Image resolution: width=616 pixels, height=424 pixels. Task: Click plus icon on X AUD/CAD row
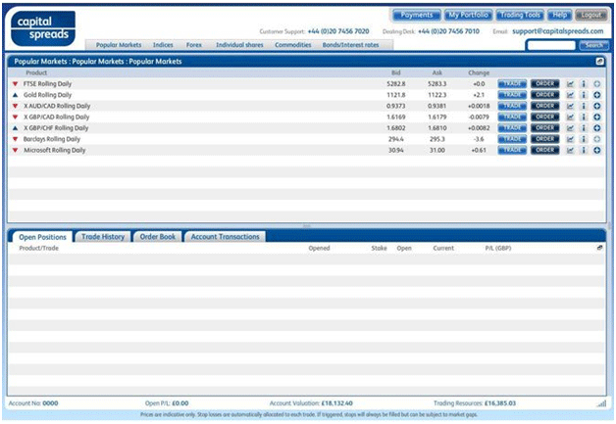tap(597, 106)
